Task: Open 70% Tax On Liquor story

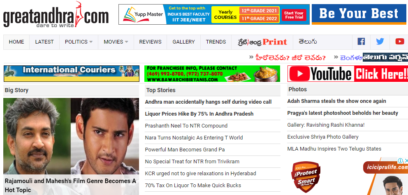Action: pos(193,186)
